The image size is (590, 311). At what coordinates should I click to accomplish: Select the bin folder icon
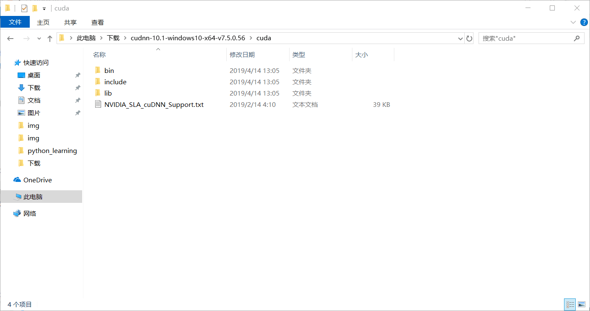pos(98,70)
